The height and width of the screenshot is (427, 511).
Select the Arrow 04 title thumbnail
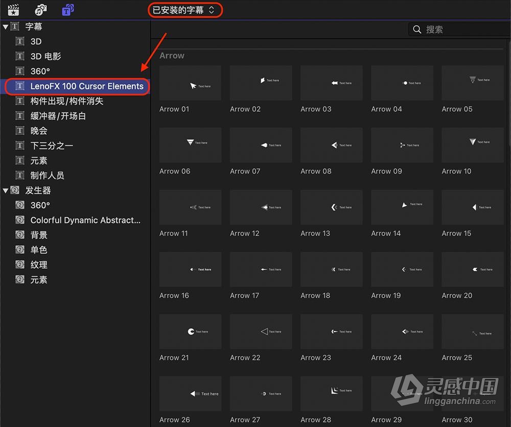(x=402, y=83)
